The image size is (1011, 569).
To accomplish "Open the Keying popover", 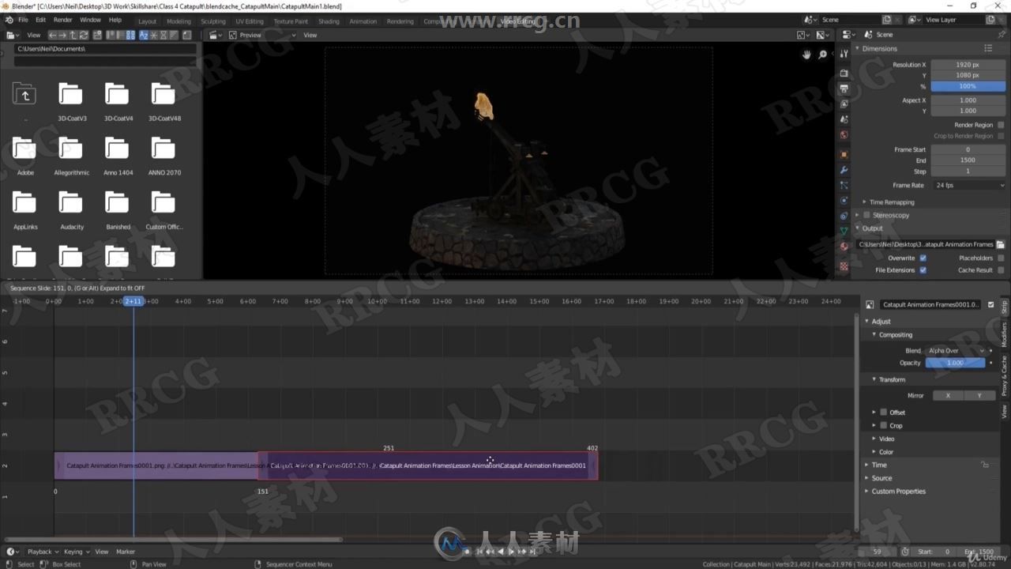I will pos(76,552).
